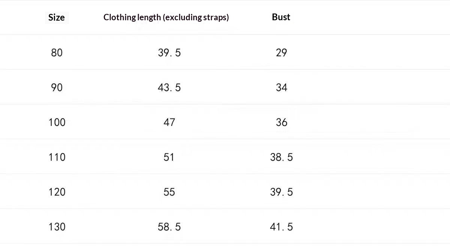Image resolution: width=450 pixels, height=246 pixels.
Task: Select the size 80 cell
Action: 57,52
